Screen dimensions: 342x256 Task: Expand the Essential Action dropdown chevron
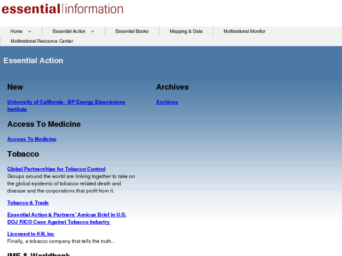click(93, 31)
